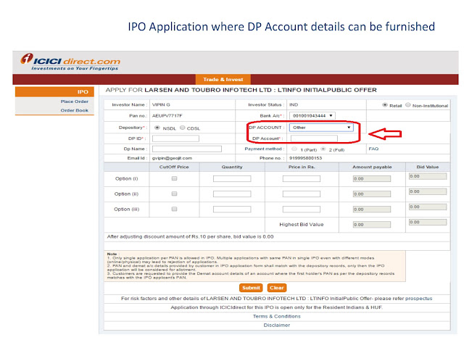Click investor name VIPIN G
This screenshot has width=464, height=348.
click(x=161, y=104)
